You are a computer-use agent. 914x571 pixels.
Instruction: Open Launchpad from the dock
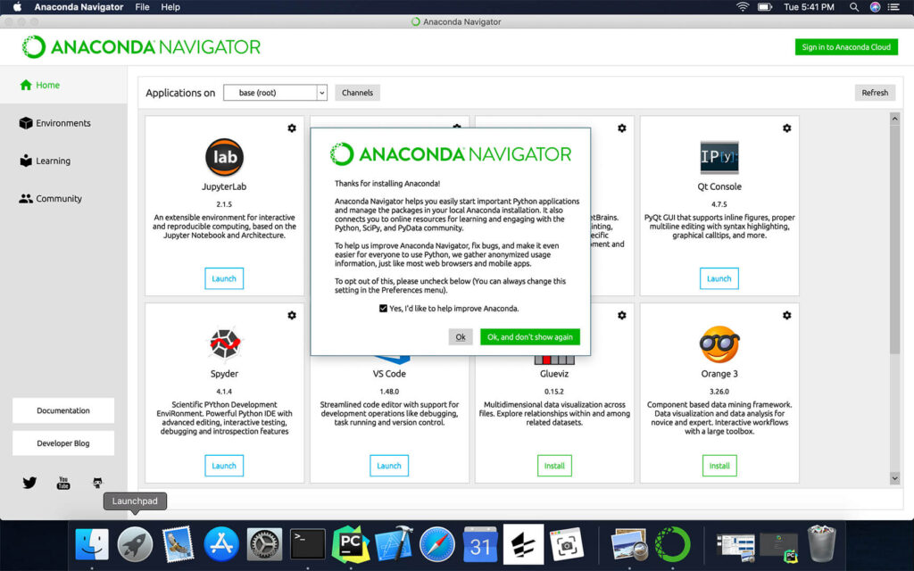[136, 544]
